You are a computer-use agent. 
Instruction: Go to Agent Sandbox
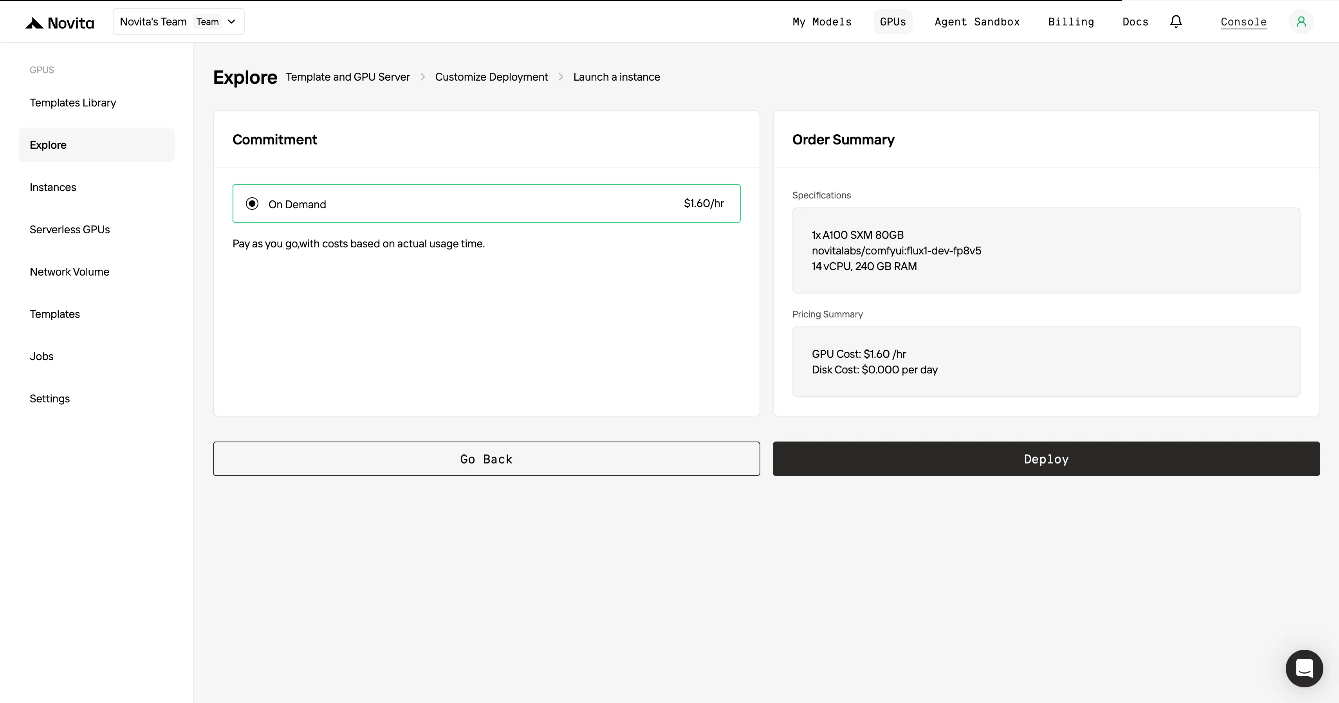pyautogui.click(x=977, y=22)
